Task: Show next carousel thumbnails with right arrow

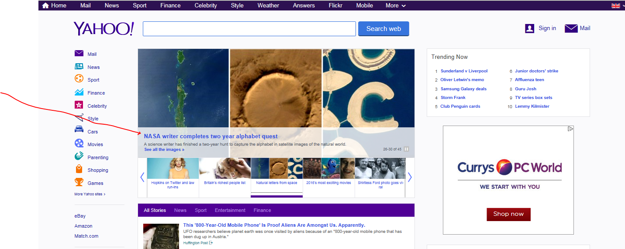Action: pos(410,177)
